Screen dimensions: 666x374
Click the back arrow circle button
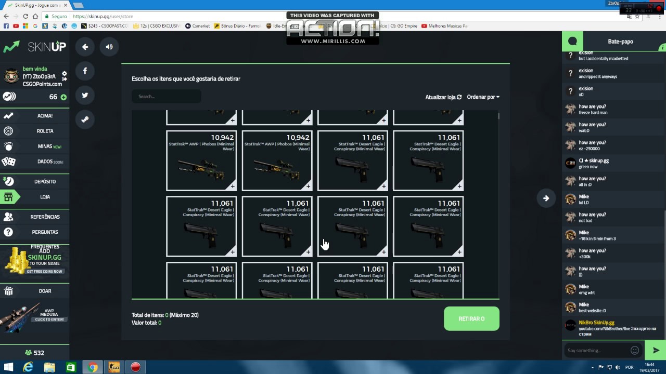(85, 47)
